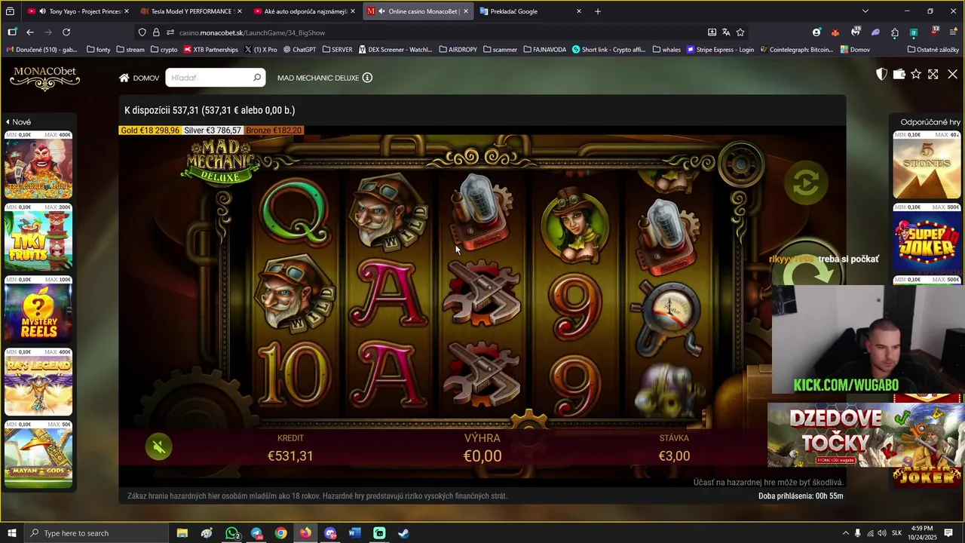Open the Windows Start menu
This screenshot has width=965, height=543.
(x=12, y=533)
